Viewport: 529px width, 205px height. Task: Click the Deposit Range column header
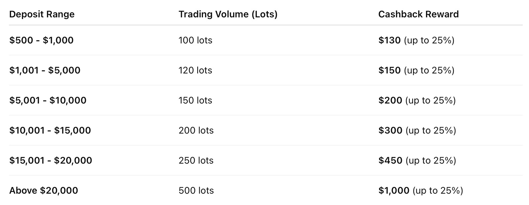point(42,14)
